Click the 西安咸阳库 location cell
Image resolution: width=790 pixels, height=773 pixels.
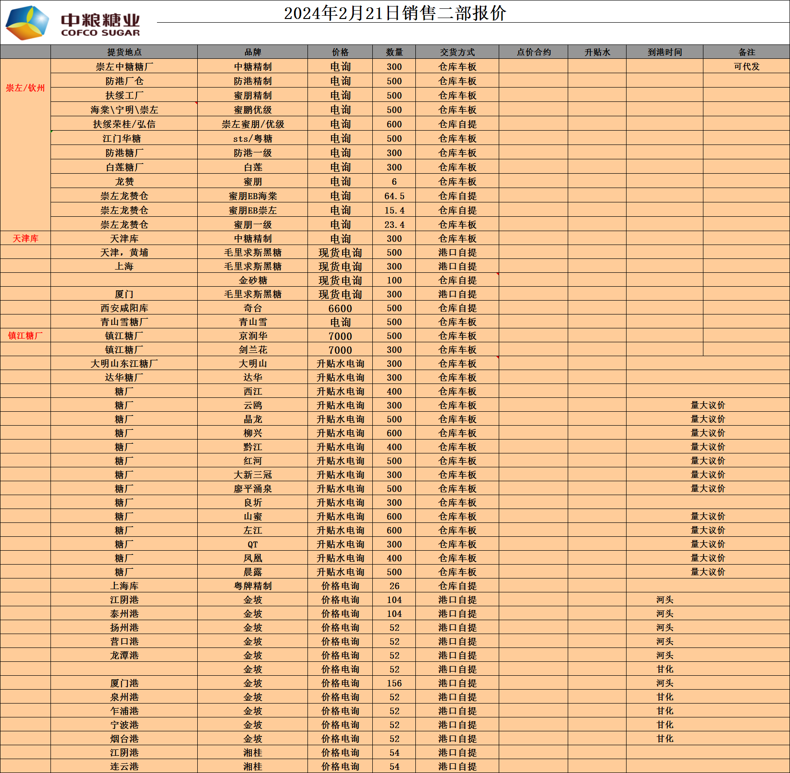tap(124, 308)
